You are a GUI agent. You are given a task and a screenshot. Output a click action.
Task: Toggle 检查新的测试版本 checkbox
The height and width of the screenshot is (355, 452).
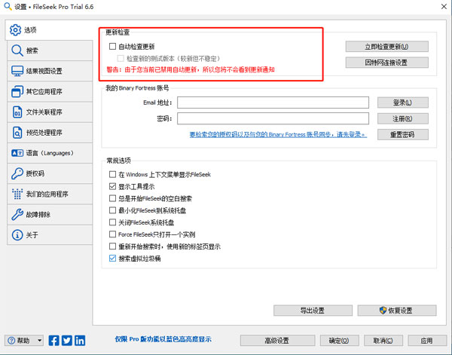[x=121, y=58]
